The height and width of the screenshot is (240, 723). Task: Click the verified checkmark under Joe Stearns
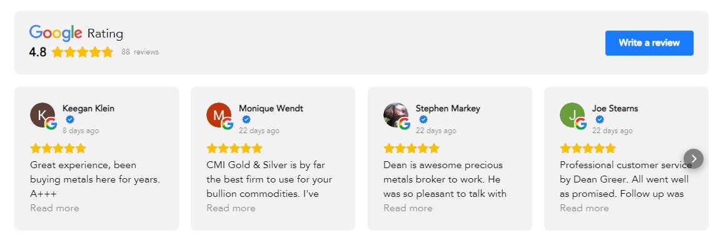point(600,120)
